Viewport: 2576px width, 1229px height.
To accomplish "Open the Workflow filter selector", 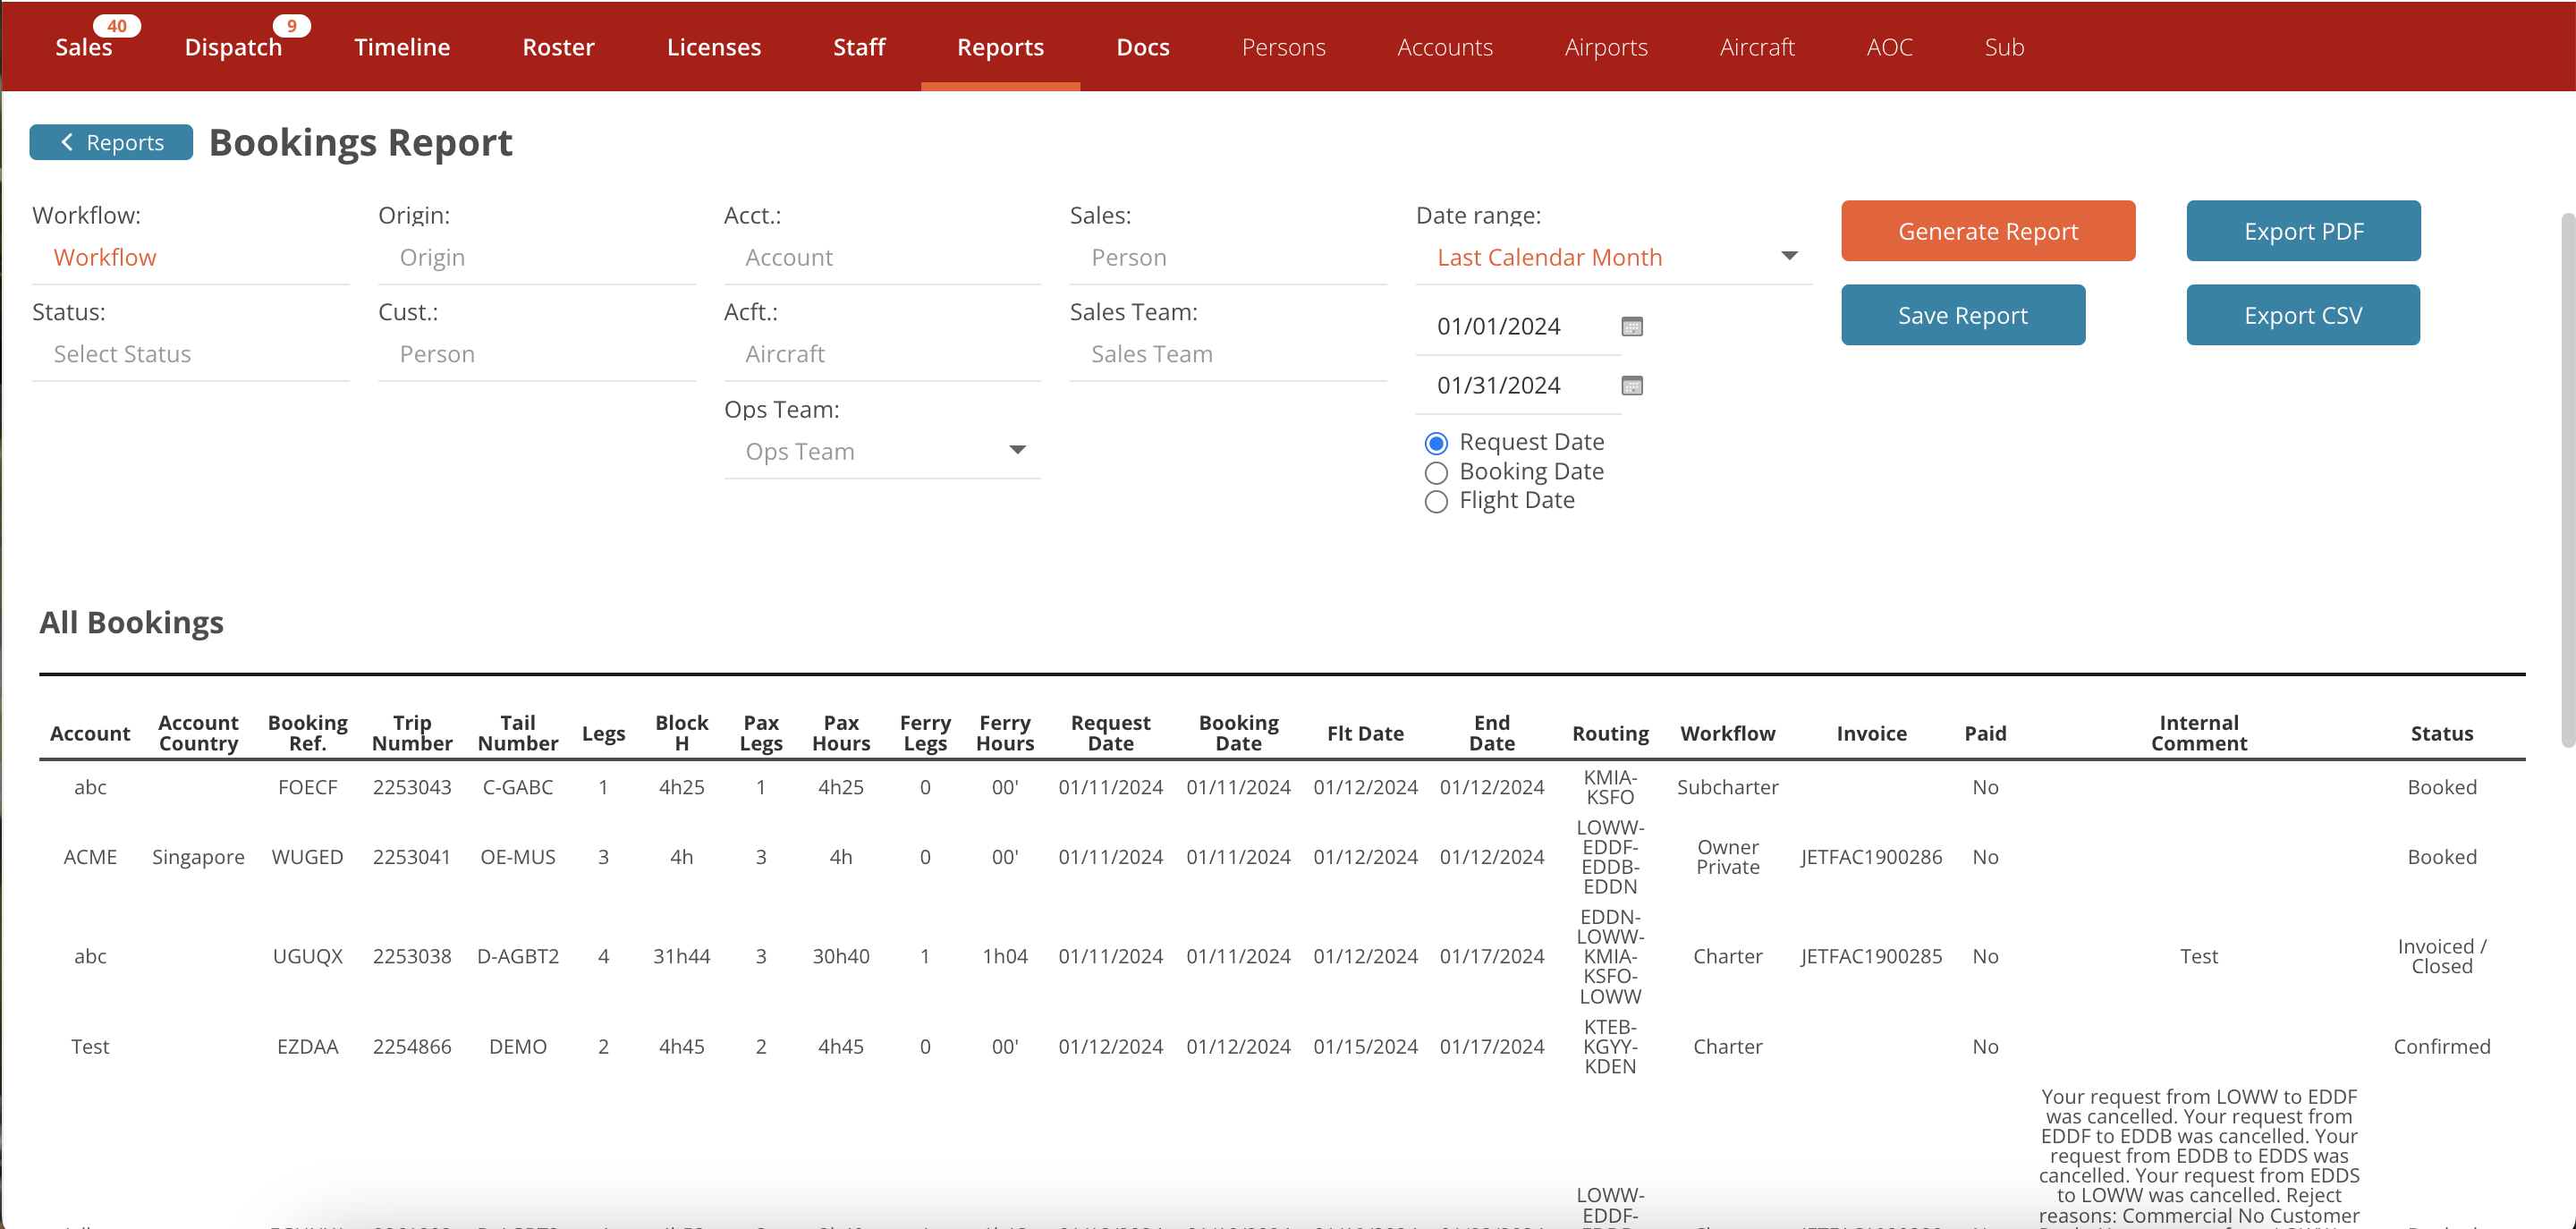I will pyautogui.click(x=190, y=258).
